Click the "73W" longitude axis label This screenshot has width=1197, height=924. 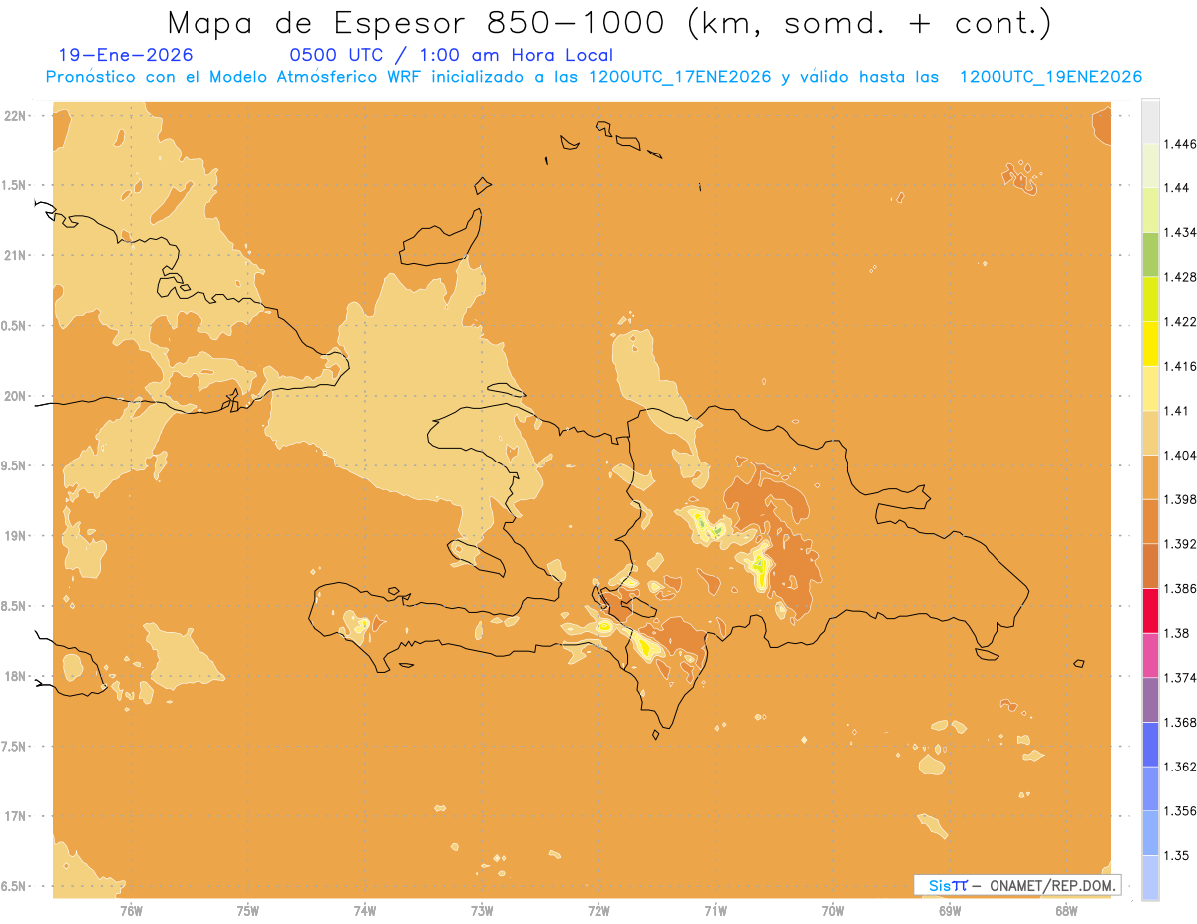point(482,910)
